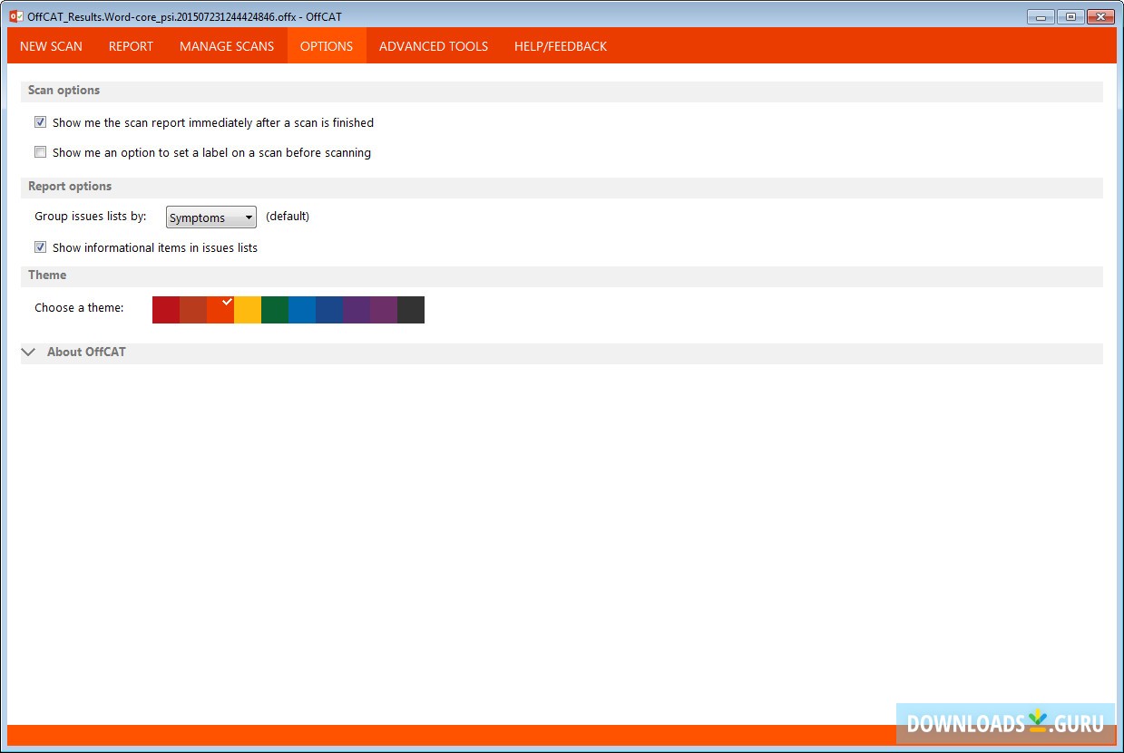Apply the dark gray theme color
This screenshot has width=1124, height=753.
click(x=410, y=310)
